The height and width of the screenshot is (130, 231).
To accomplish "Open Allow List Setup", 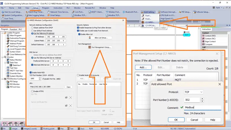I will coord(100,38).
